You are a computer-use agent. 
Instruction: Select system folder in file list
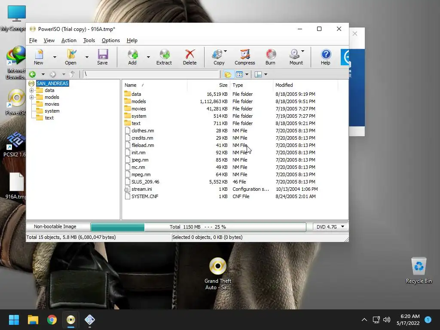click(x=139, y=116)
